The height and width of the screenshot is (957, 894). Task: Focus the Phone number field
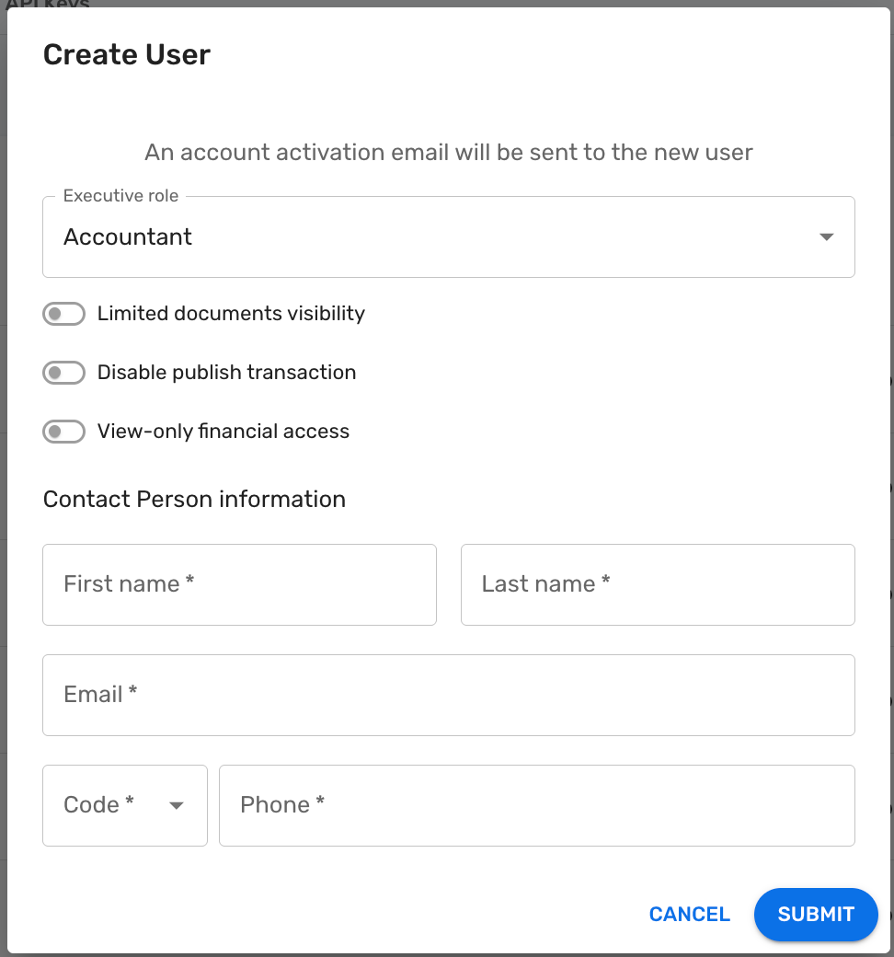click(537, 806)
